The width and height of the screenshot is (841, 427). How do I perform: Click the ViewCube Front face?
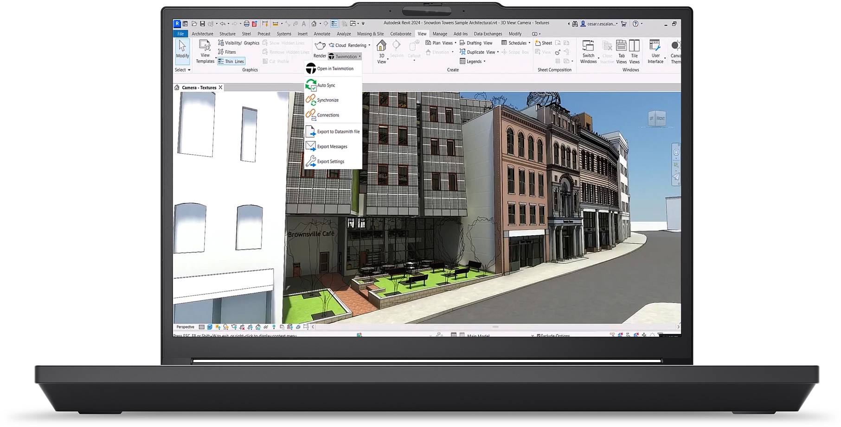pos(660,119)
